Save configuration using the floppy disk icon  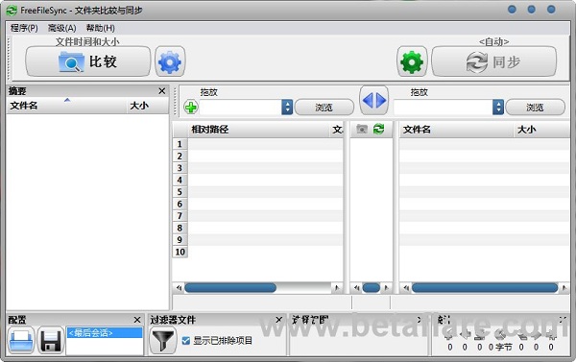click(x=51, y=340)
